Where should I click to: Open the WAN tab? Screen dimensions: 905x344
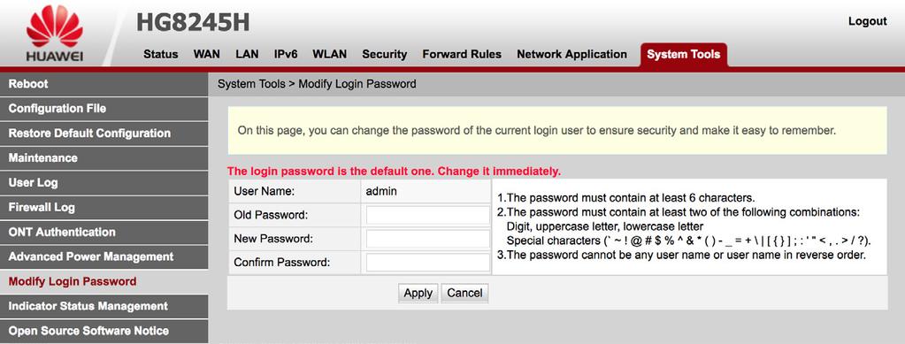207,54
